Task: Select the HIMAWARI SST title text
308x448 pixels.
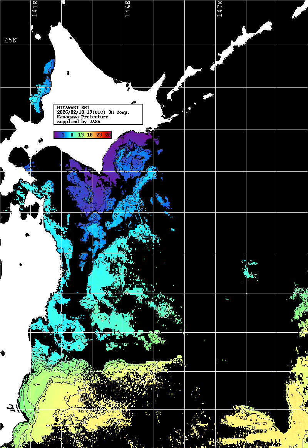Action: (x=73, y=108)
